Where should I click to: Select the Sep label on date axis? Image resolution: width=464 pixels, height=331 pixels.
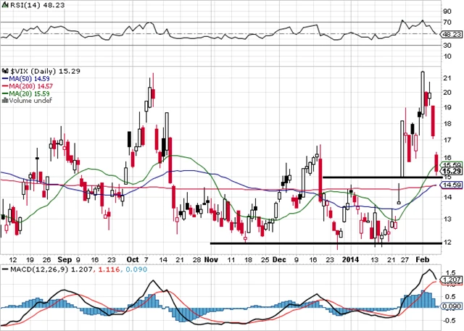tap(65, 258)
